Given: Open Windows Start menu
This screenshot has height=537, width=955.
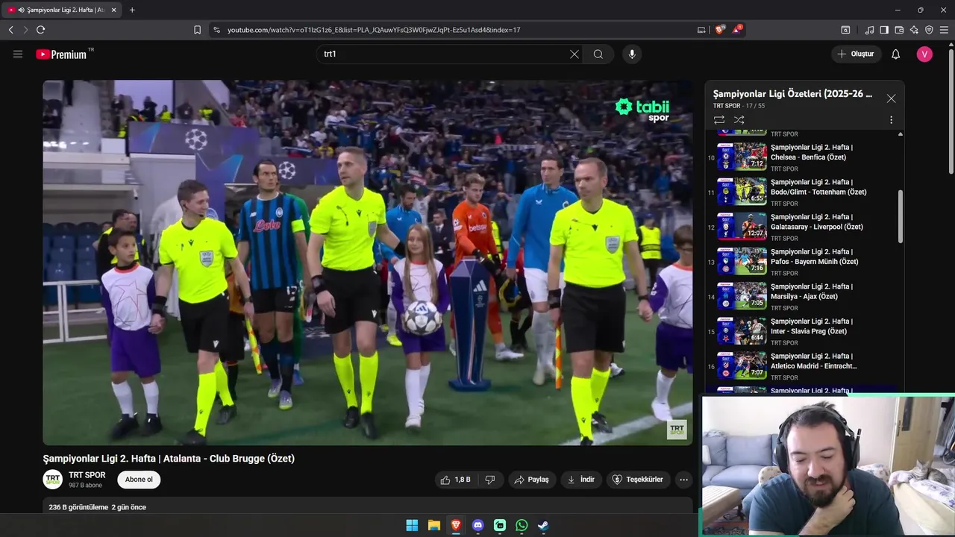Looking at the screenshot, I should click(412, 525).
